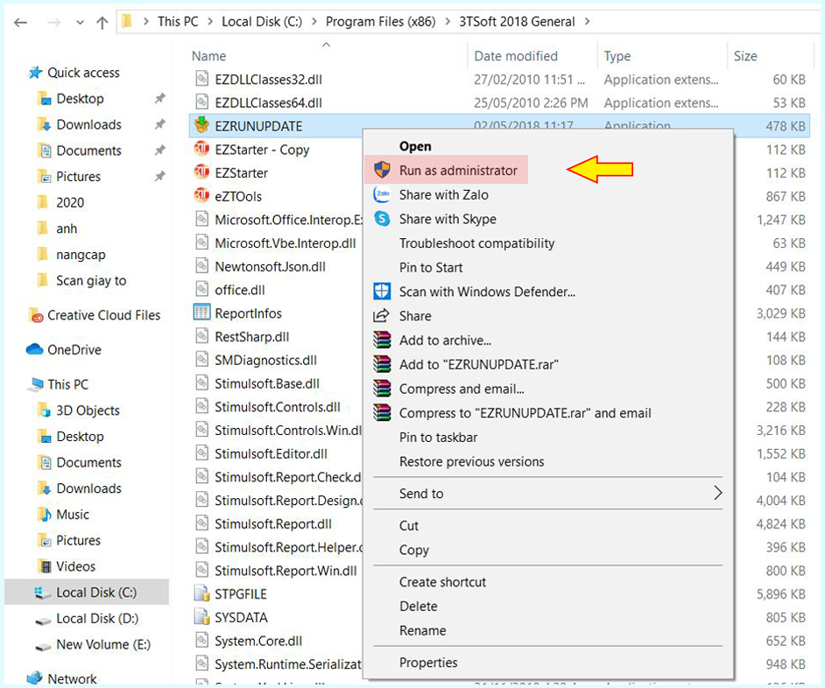825x688 pixels.
Task: Open the Videos folder
Action: [76, 566]
